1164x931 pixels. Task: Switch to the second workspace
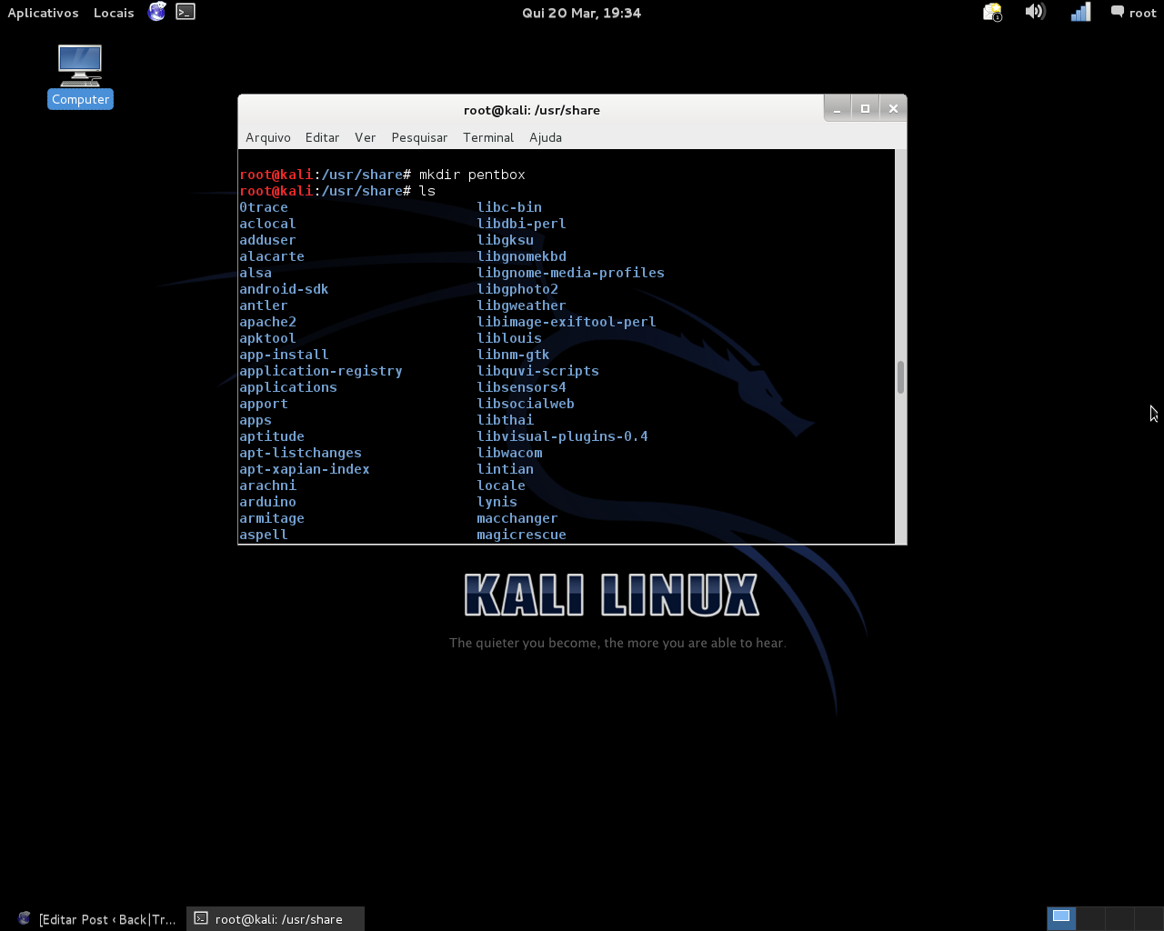coord(1090,918)
